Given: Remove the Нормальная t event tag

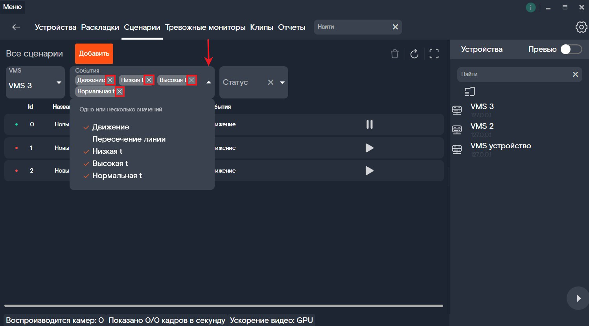Looking at the screenshot, I should (x=120, y=91).
